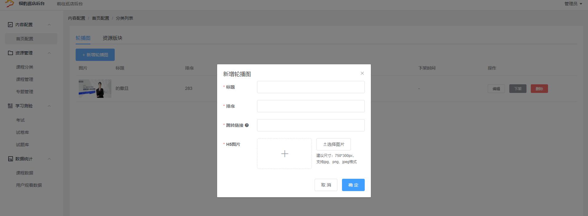
Task: Click the plus icon in H5图片 upload area
Action: (284, 154)
